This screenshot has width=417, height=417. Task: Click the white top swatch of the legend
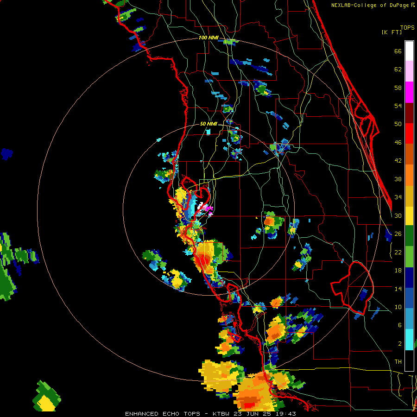tap(409, 51)
